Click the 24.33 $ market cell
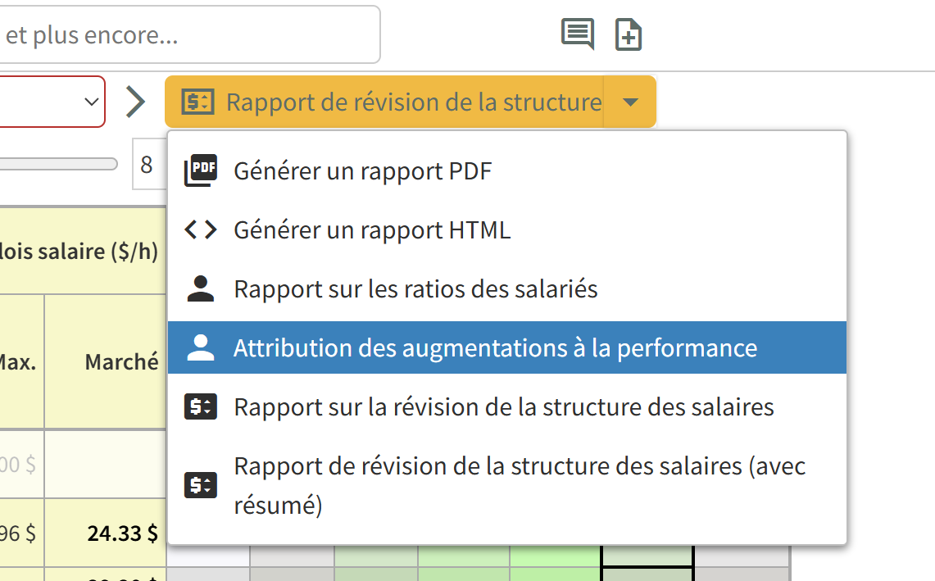Viewport: 935px width, 581px height. point(106,533)
